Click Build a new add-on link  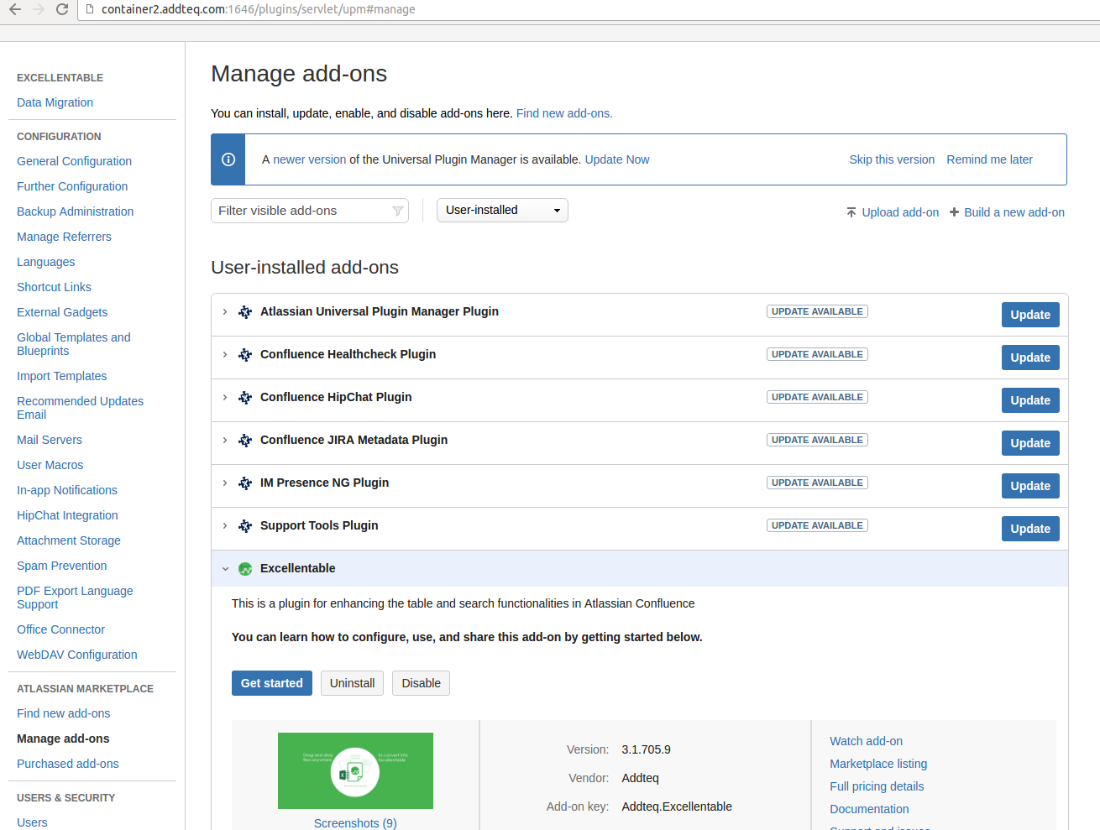1014,212
